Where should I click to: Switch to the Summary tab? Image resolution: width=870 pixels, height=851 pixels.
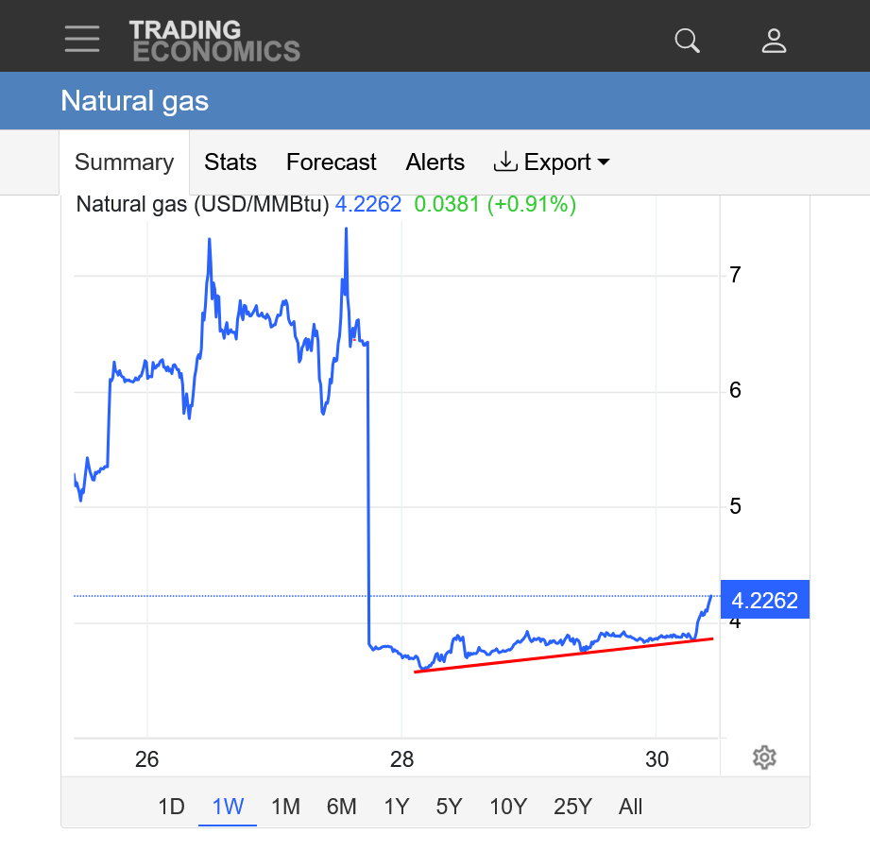[x=124, y=162]
